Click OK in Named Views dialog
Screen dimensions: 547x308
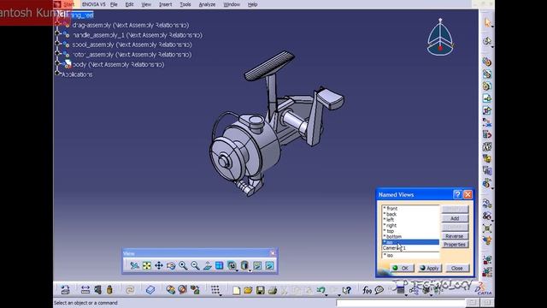pos(402,268)
